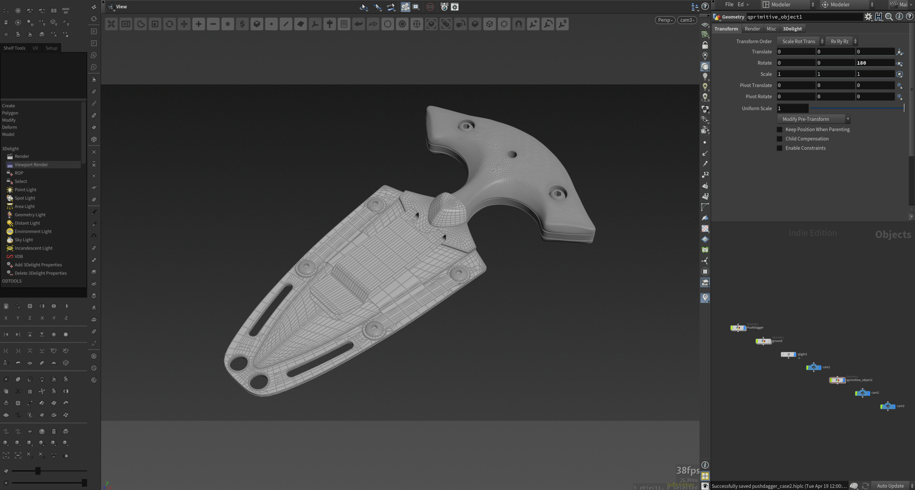Click the Viewport Render shelf tool
This screenshot has height=490, width=915.
click(43, 165)
